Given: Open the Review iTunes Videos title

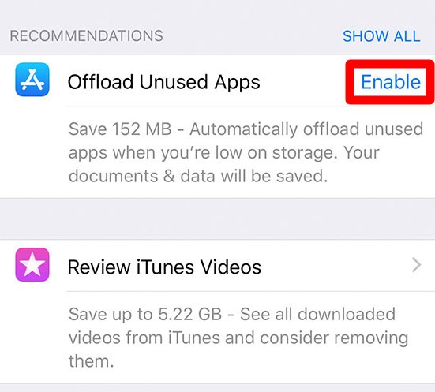Looking at the screenshot, I should pyautogui.click(x=164, y=267).
